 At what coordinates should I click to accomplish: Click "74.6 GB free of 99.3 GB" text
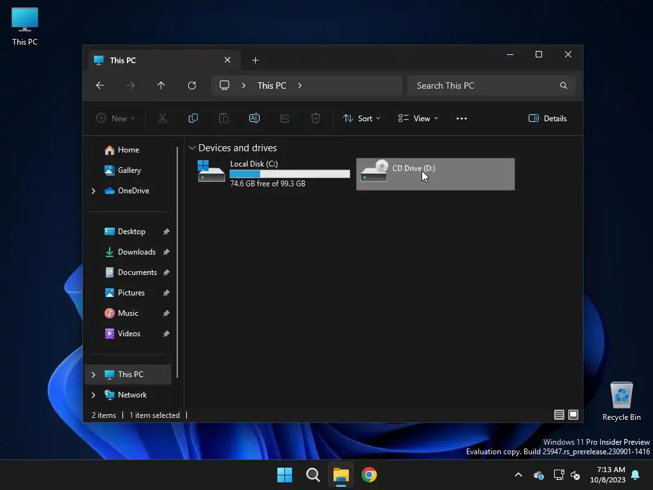click(x=268, y=184)
